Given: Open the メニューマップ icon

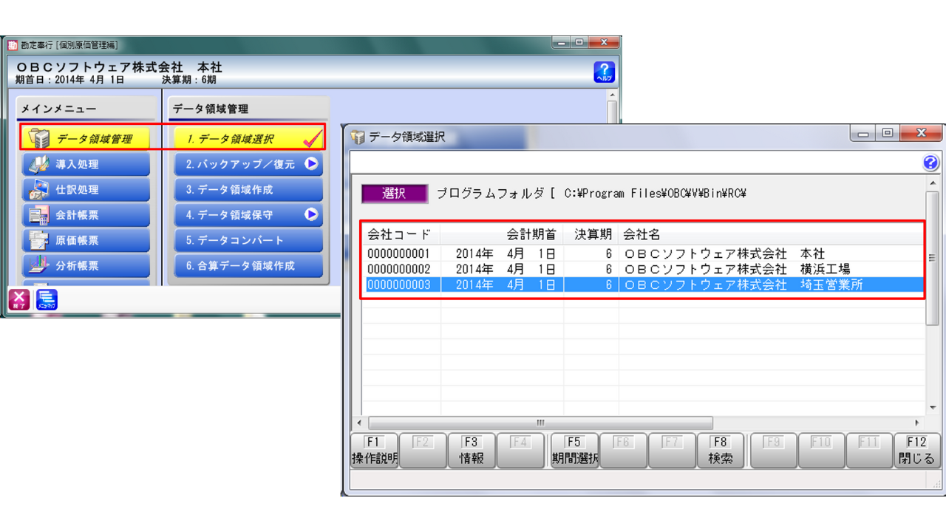Looking at the screenshot, I should 47,299.
